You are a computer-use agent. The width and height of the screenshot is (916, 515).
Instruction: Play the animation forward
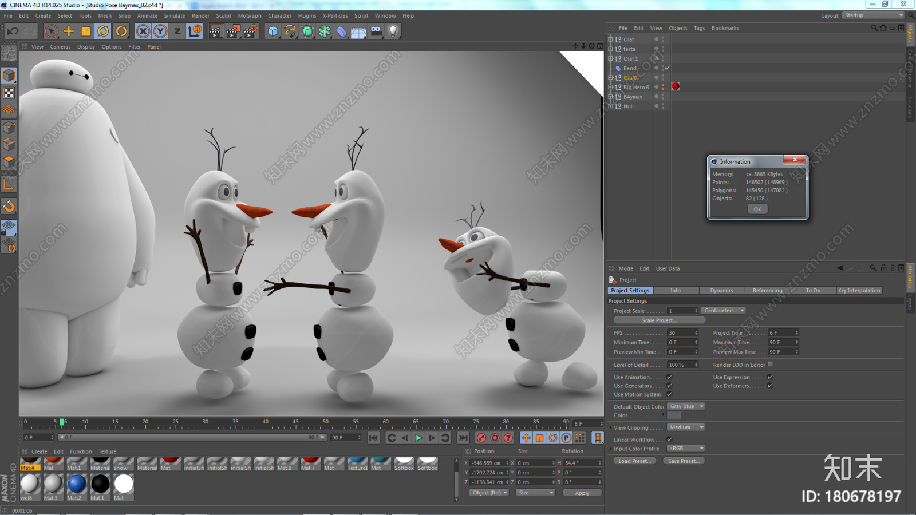418,438
